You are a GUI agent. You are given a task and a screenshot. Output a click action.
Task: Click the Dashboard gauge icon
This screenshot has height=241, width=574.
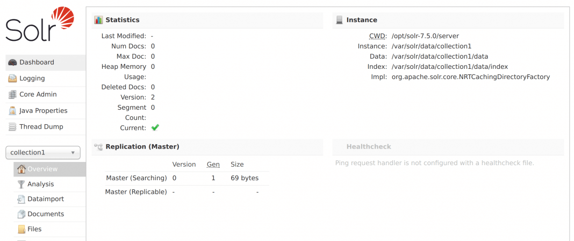pos(12,62)
